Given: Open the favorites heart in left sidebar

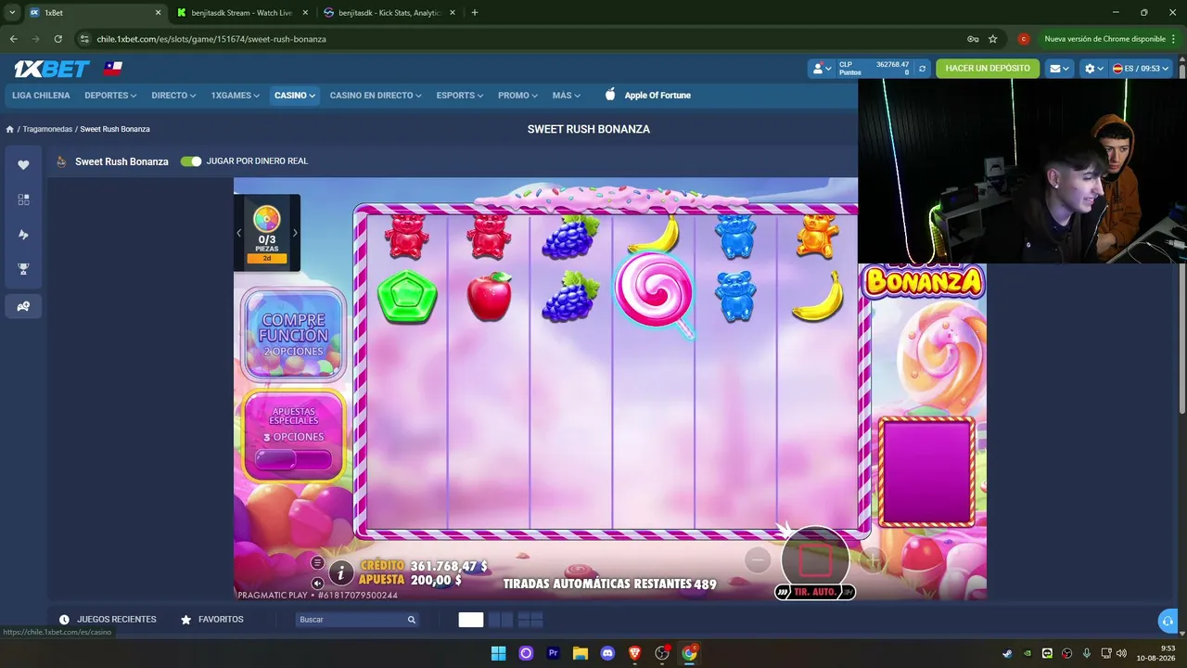Looking at the screenshot, I should 23,164.
